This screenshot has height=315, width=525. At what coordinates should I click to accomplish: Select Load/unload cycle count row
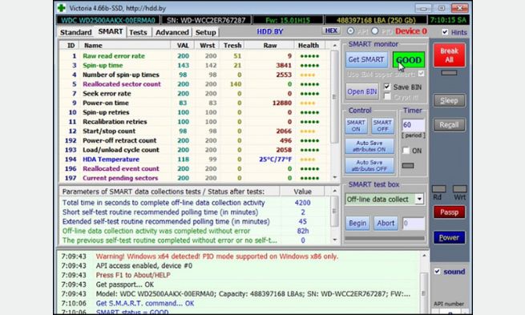tap(195, 150)
